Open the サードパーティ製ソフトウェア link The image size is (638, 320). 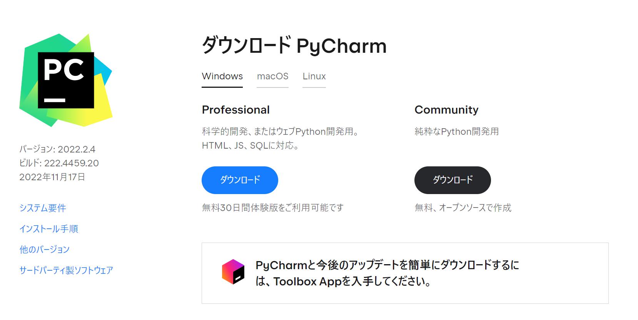coord(66,270)
